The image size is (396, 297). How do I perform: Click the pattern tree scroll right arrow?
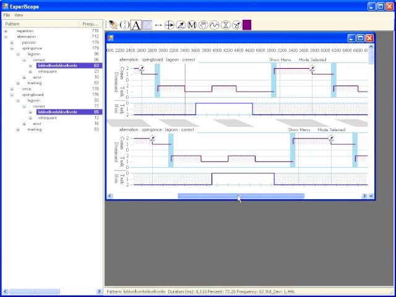click(99, 291)
